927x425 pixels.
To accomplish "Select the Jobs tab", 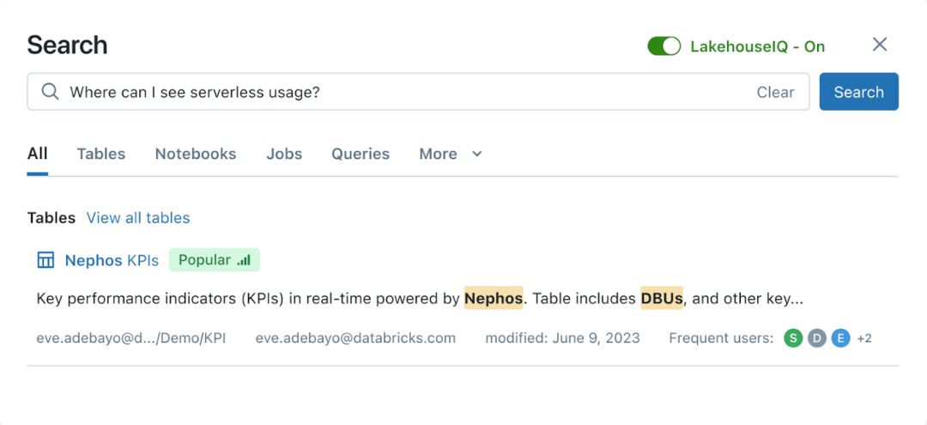I will click(x=284, y=154).
